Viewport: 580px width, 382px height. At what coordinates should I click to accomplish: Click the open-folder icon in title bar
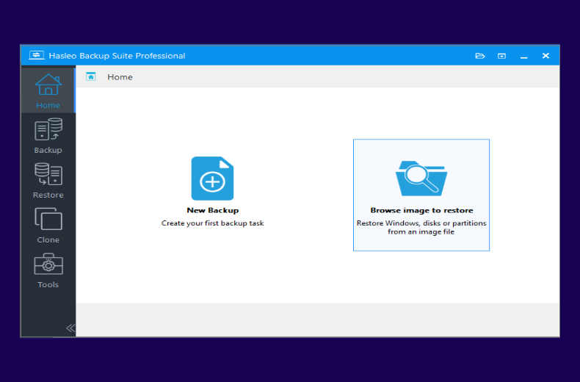tap(479, 56)
